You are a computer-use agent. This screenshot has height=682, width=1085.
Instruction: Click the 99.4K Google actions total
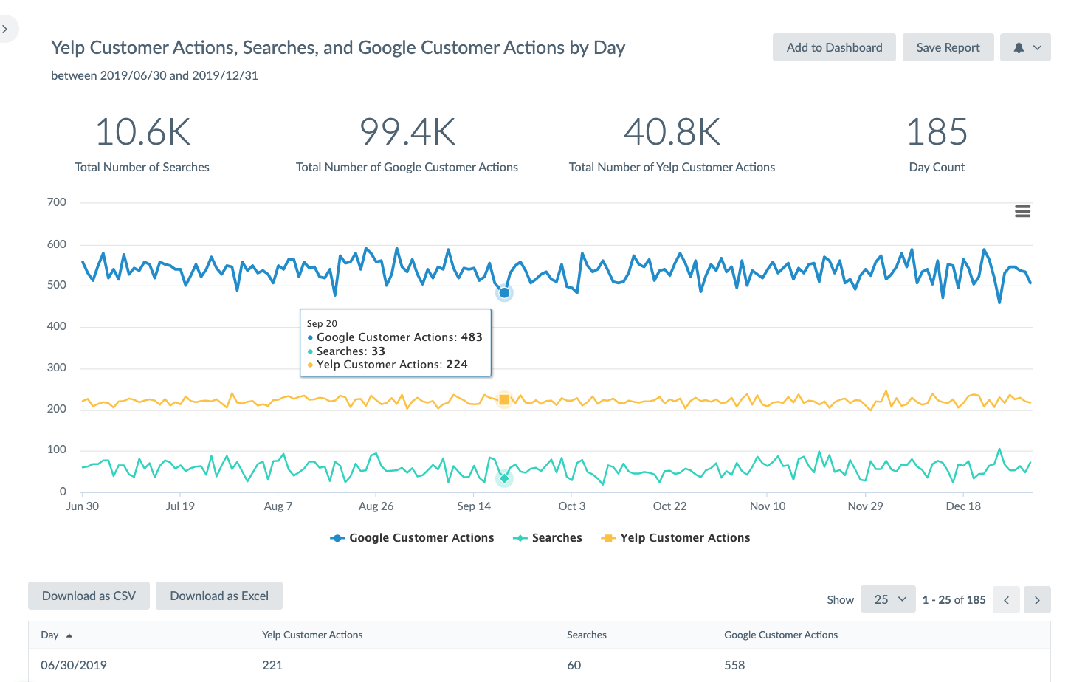pyautogui.click(x=407, y=132)
